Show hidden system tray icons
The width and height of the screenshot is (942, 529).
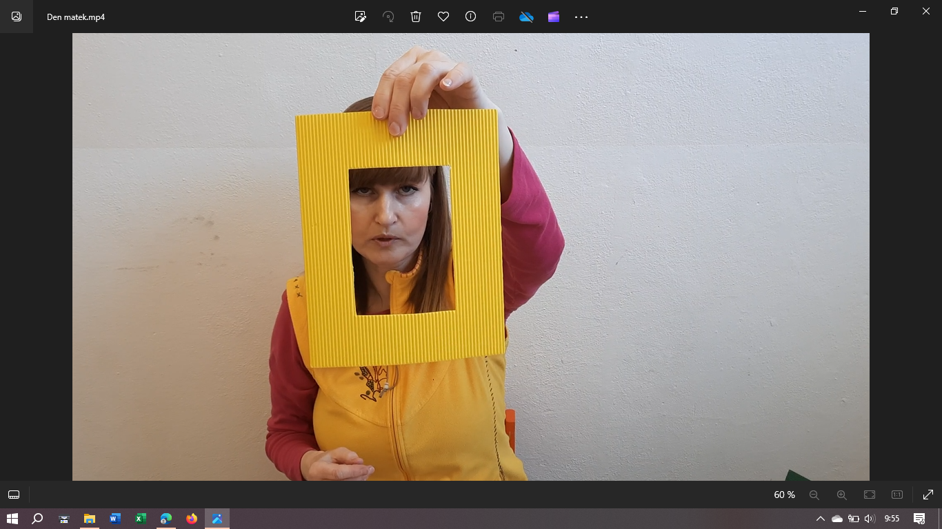(820, 519)
